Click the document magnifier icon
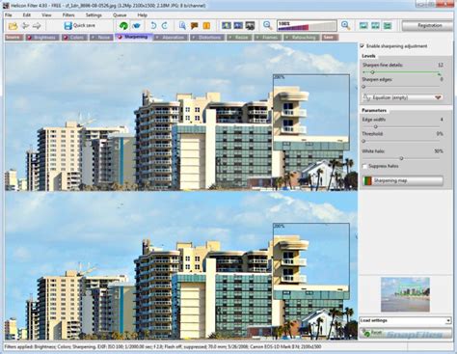Image resolution: width=457 pixels, height=354 pixels. (182, 26)
